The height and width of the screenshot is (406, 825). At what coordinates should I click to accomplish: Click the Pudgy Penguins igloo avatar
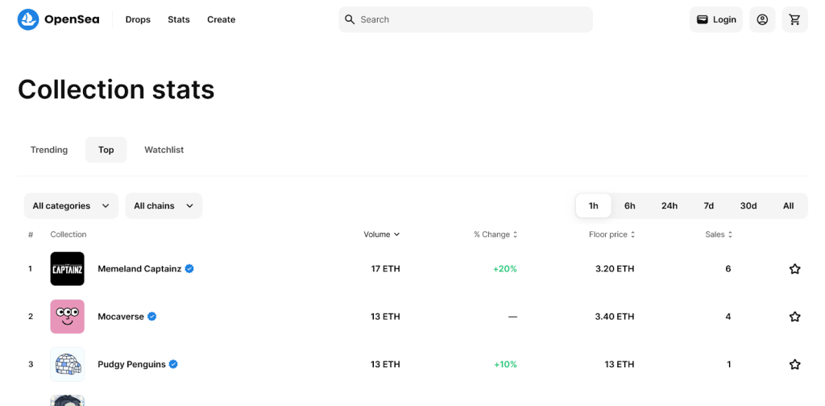click(67, 364)
